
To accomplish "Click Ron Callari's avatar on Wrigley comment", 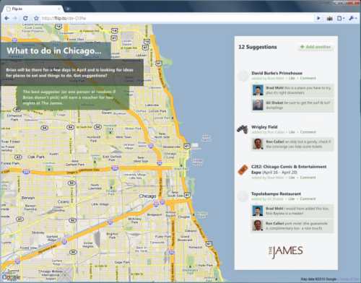I will [258, 144].
